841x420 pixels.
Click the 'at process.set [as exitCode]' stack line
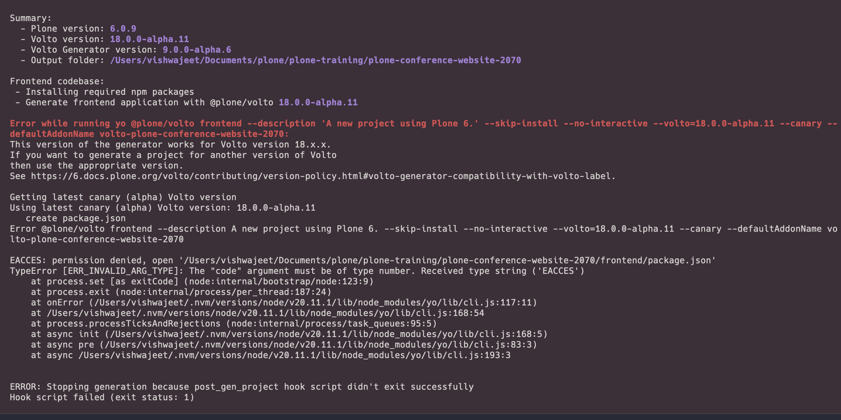tap(202, 281)
